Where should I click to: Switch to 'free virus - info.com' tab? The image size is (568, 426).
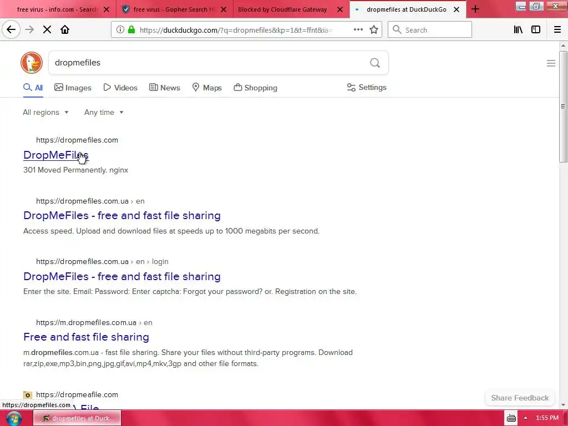[x=57, y=9]
